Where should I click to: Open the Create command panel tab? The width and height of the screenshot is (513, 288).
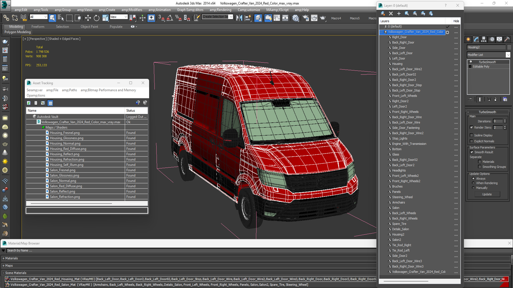pos(468,39)
